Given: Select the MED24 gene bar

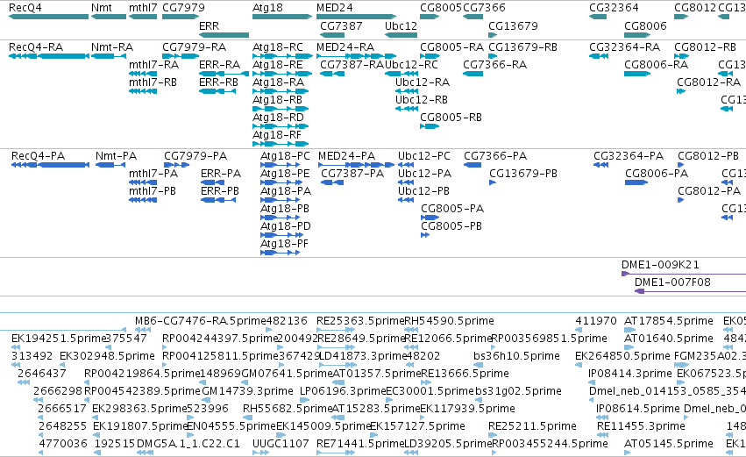Looking at the screenshot, I should (x=356, y=17).
